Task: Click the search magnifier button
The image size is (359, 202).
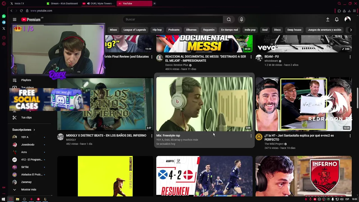Action: [229, 19]
